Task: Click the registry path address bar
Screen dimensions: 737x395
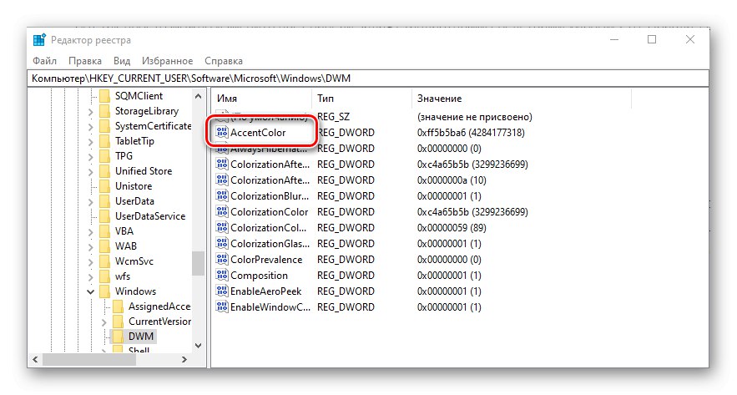Action: click(370, 78)
